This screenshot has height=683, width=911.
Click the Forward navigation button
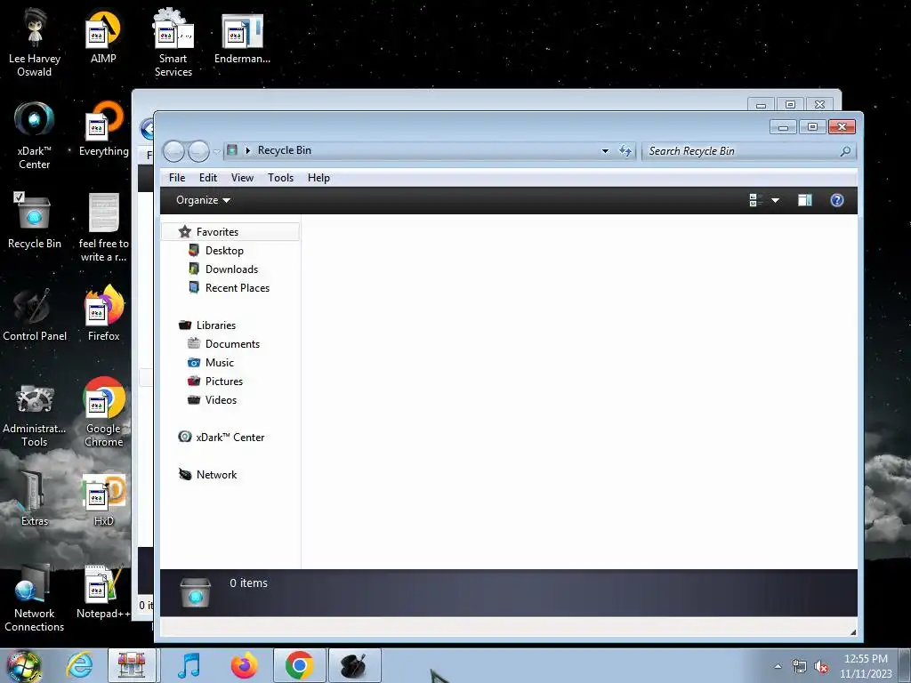(x=198, y=151)
